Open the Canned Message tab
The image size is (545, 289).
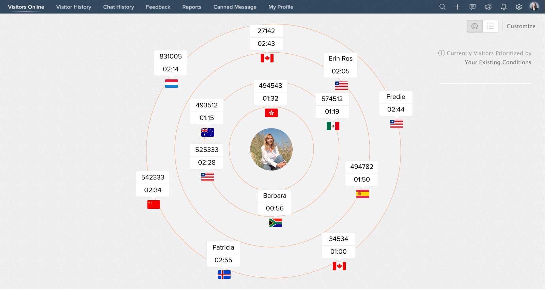[235, 7]
